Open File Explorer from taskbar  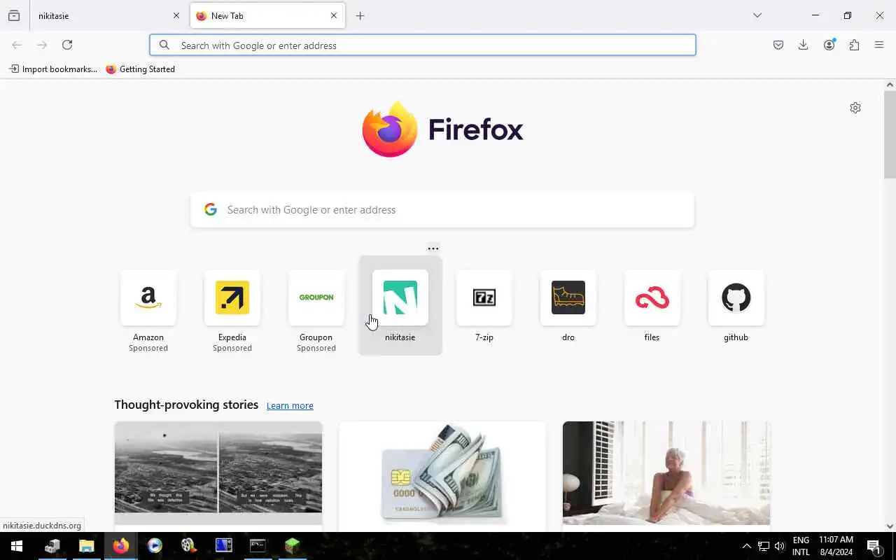(86, 546)
